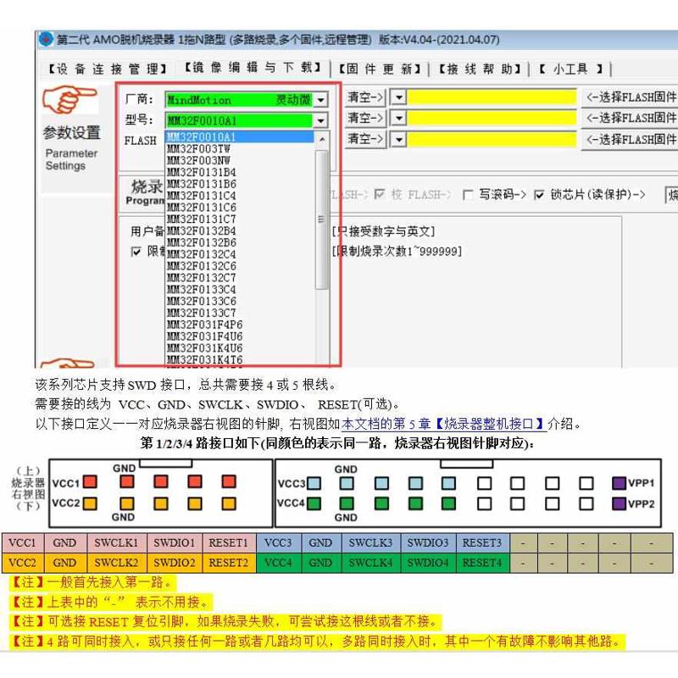Select MM32F031F4P6 model entry
The height and width of the screenshot is (678, 678).
pos(240,324)
